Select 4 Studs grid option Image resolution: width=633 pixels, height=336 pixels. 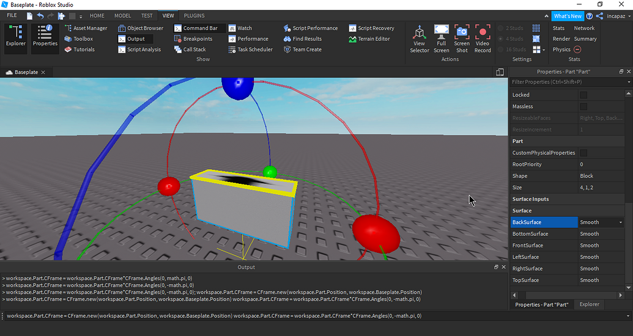tap(511, 38)
